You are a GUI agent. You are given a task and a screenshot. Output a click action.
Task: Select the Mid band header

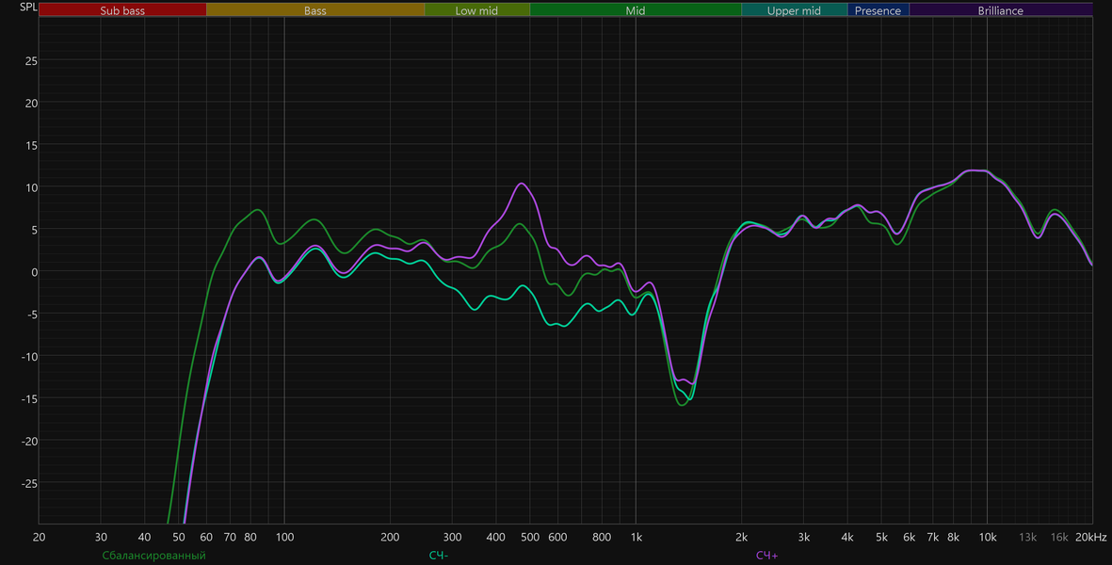pyautogui.click(x=636, y=10)
